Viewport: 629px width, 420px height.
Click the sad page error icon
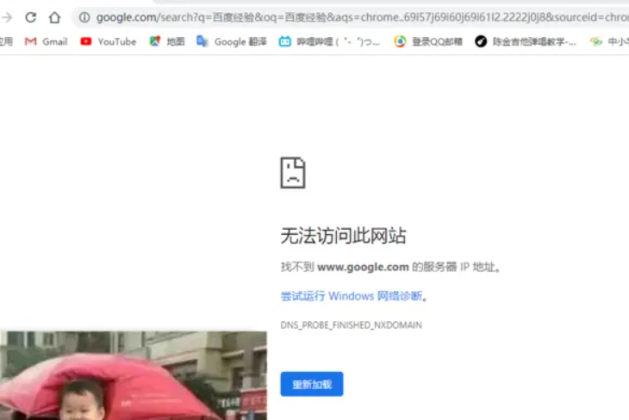tap(293, 173)
